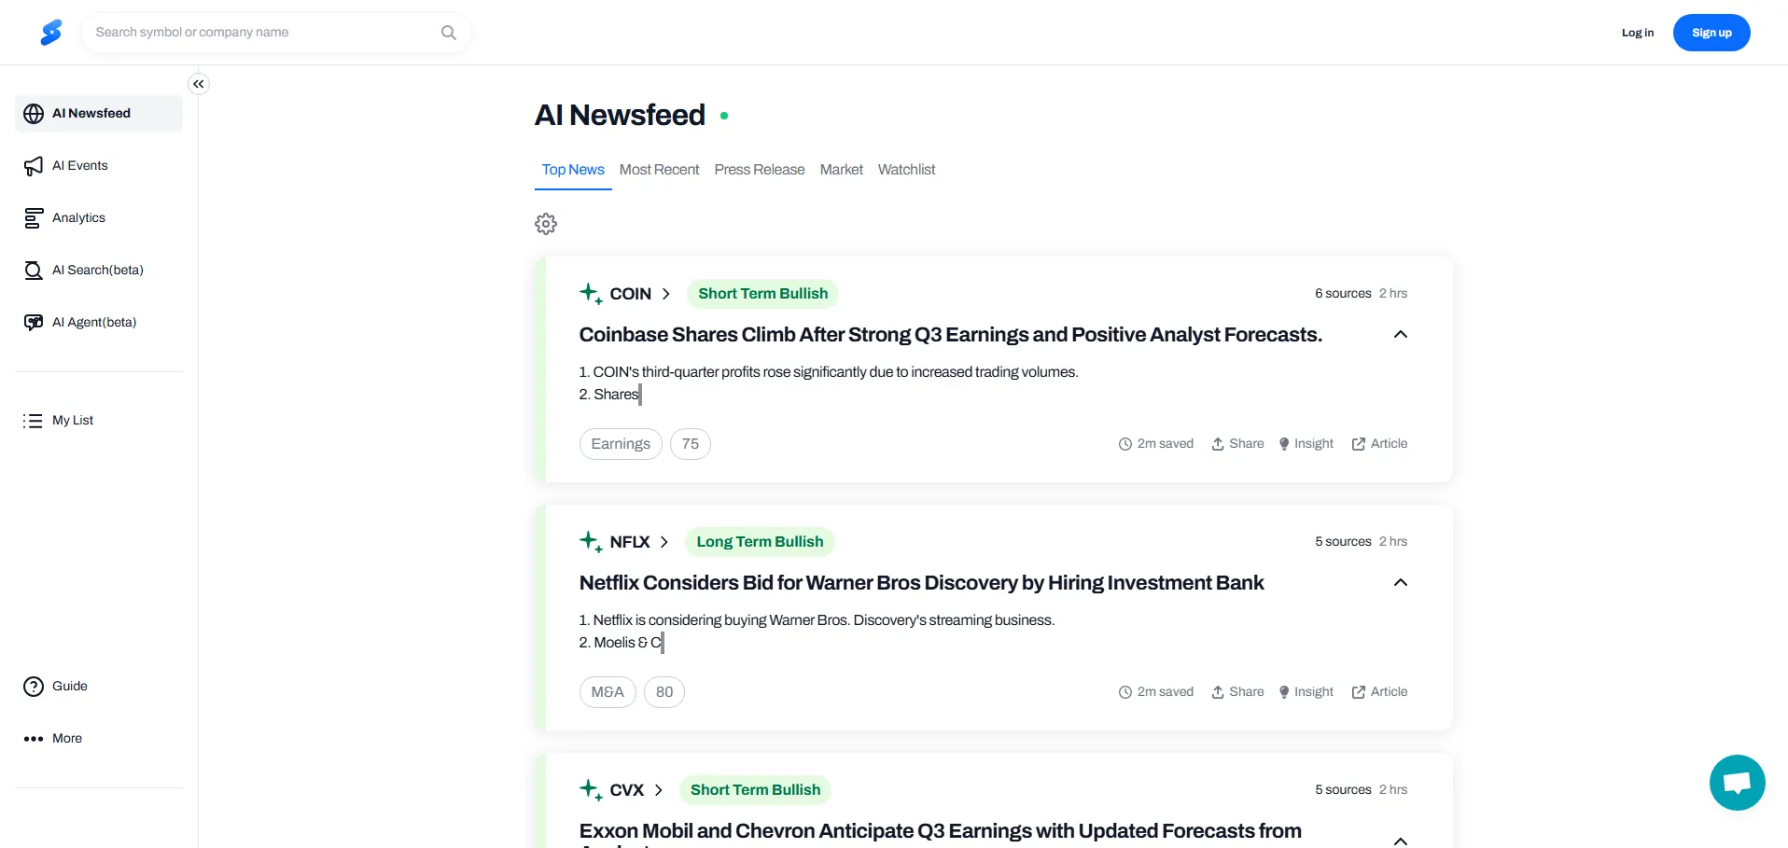The width and height of the screenshot is (1788, 848).
Task: Open Analytics from the sidebar
Action: [x=78, y=218]
